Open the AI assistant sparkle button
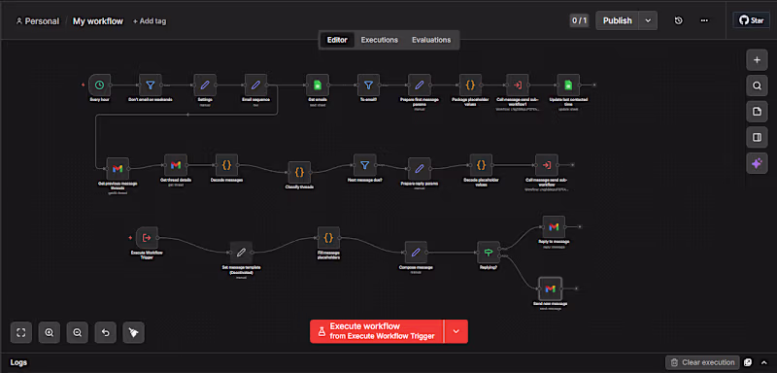 [x=757, y=163]
